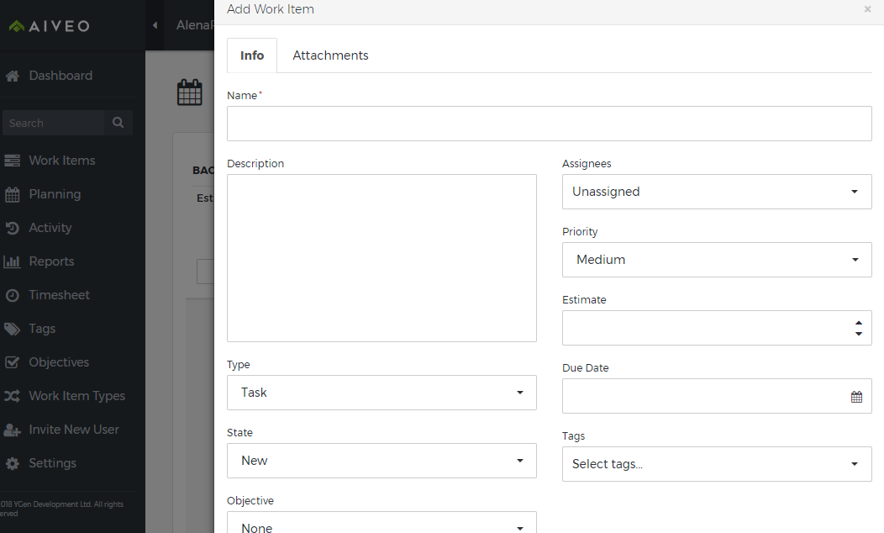The image size is (884, 533).
Task: Open Invite New User link
Action: pos(74,430)
